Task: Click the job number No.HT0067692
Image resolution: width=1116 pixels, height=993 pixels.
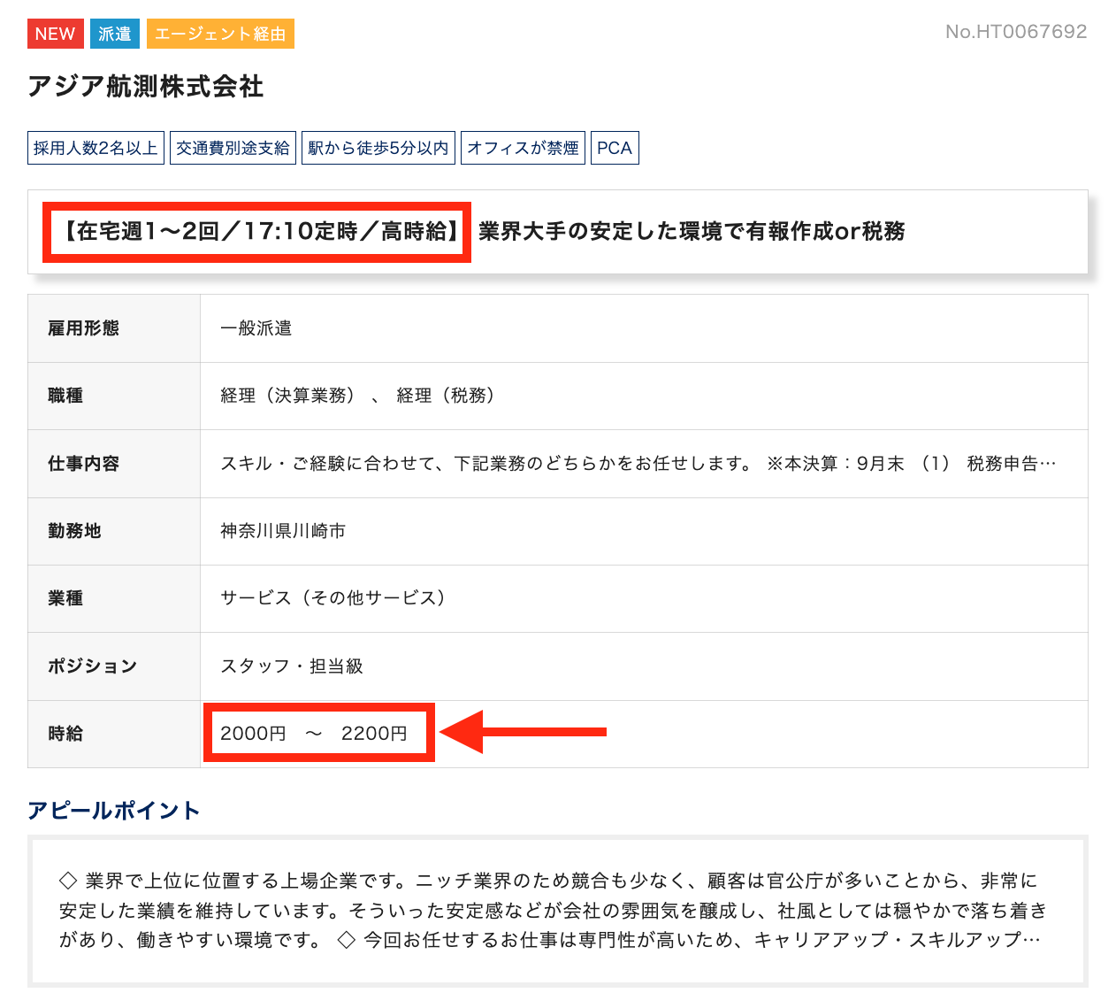Action: [1015, 32]
